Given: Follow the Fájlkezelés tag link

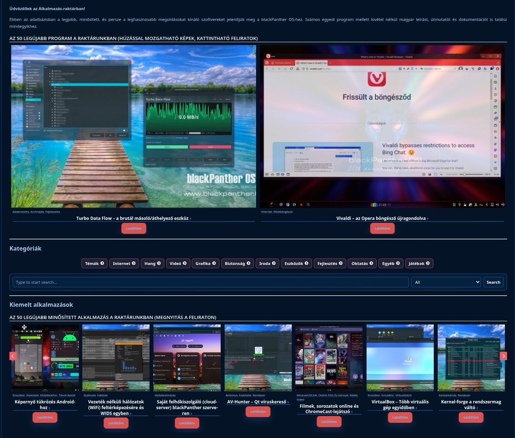Looking at the screenshot, I should click(x=53, y=212).
